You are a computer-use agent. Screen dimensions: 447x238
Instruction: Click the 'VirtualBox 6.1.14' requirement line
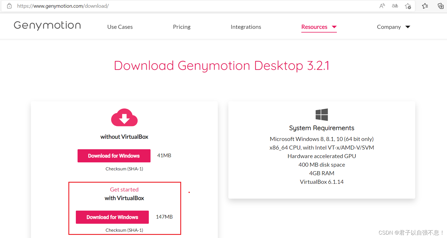(x=322, y=182)
